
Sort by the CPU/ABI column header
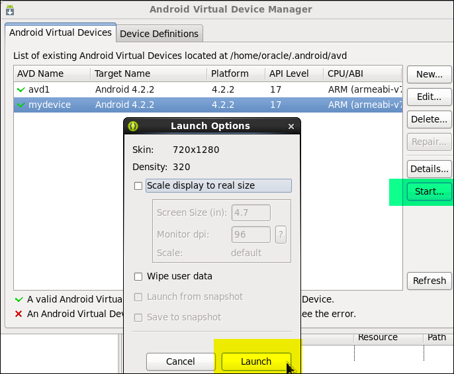click(363, 73)
